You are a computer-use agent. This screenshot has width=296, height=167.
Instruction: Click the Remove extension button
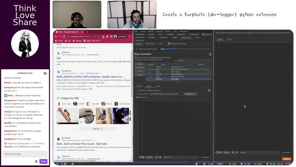[140, 68]
